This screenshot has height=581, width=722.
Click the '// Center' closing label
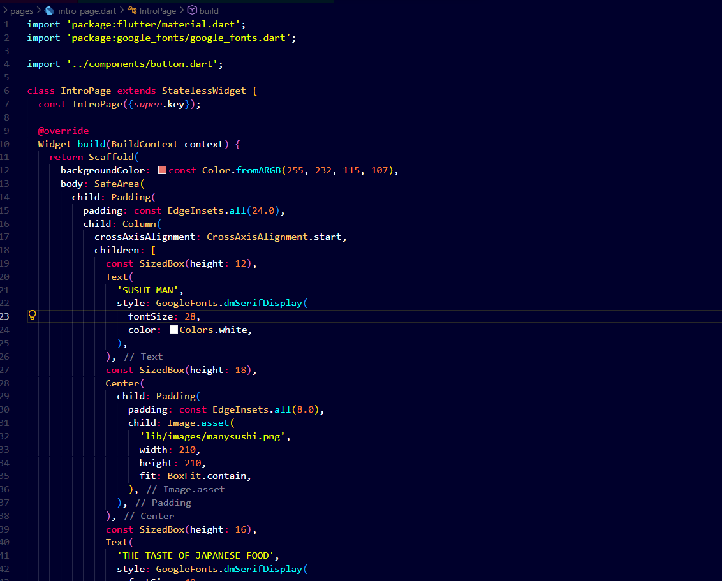(149, 516)
